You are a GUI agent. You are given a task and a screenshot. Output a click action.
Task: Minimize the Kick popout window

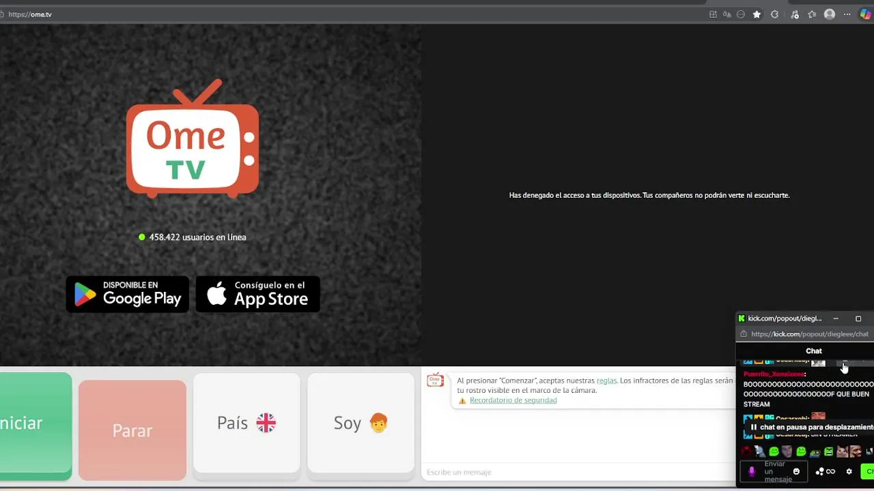click(836, 318)
